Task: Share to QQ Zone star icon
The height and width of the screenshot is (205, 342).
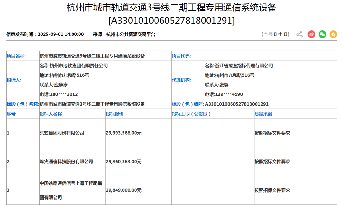Action: coord(333,34)
